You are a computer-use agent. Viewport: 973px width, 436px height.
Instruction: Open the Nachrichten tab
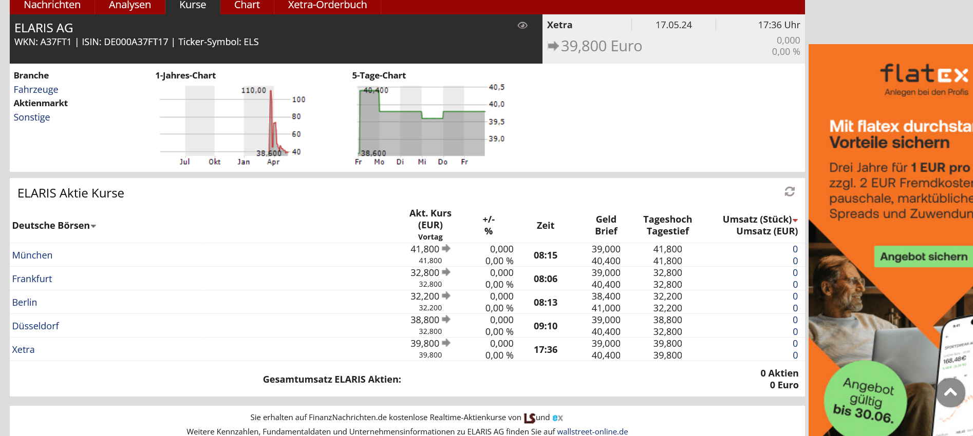point(52,5)
